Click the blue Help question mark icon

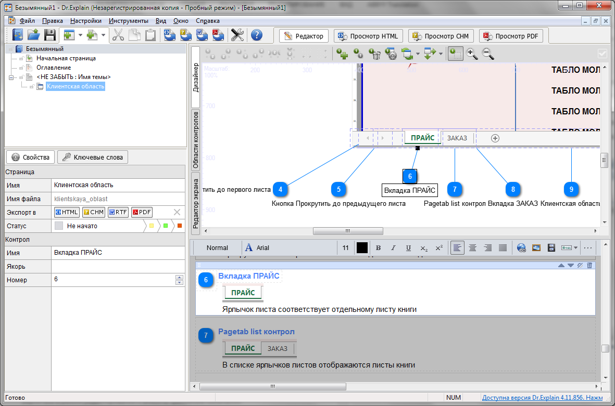pos(257,35)
